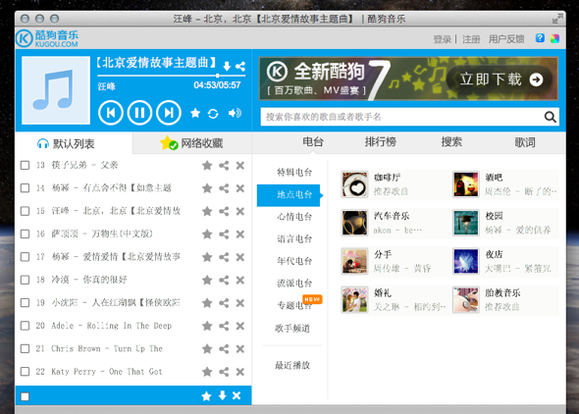Viewport: 579px width, 414px height.
Task: Select 特辑电台 category
Action: (294, 173)
